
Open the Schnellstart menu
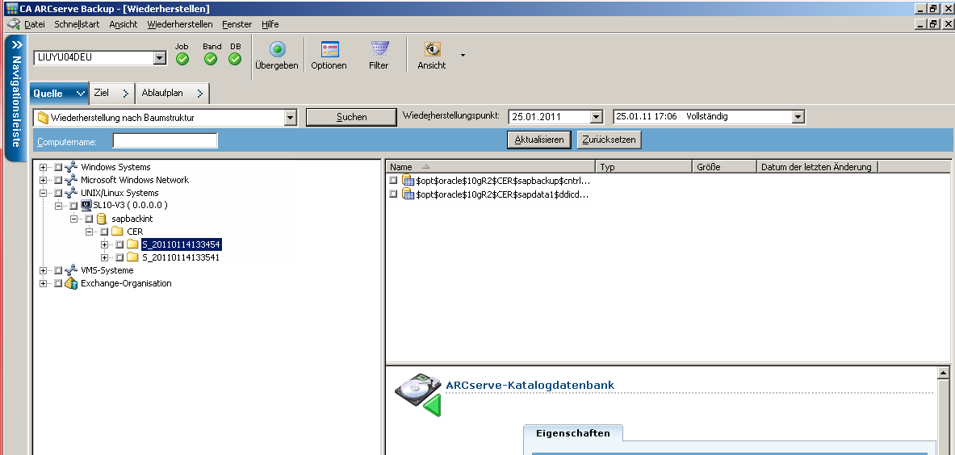click(77, 24)
